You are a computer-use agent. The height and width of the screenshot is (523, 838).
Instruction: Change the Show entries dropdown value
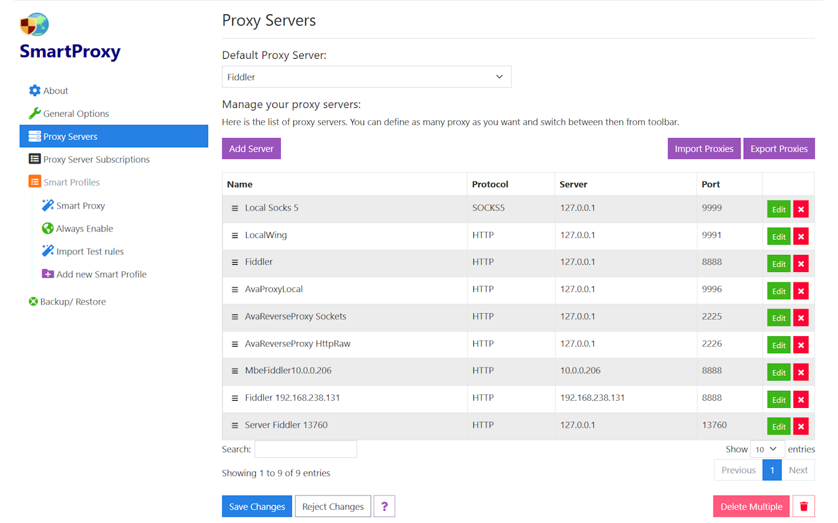tap(767, 449)
